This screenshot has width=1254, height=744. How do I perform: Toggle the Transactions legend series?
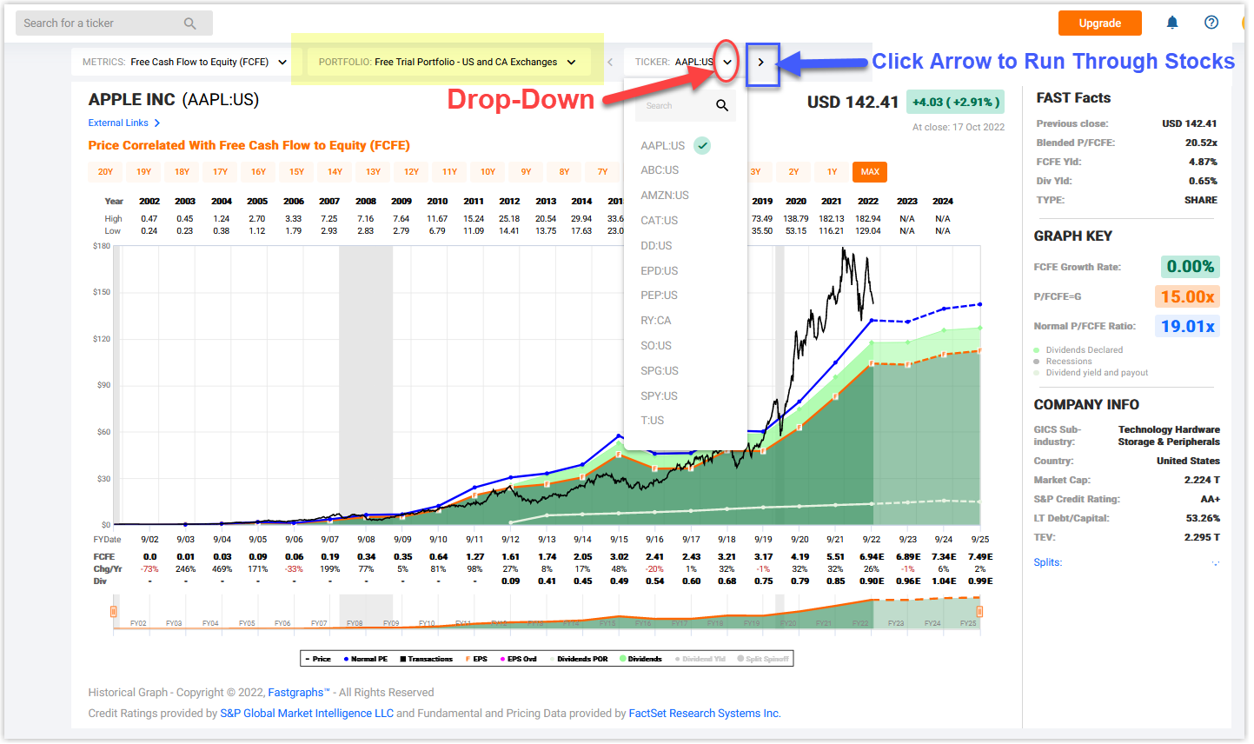pos(427,660)
